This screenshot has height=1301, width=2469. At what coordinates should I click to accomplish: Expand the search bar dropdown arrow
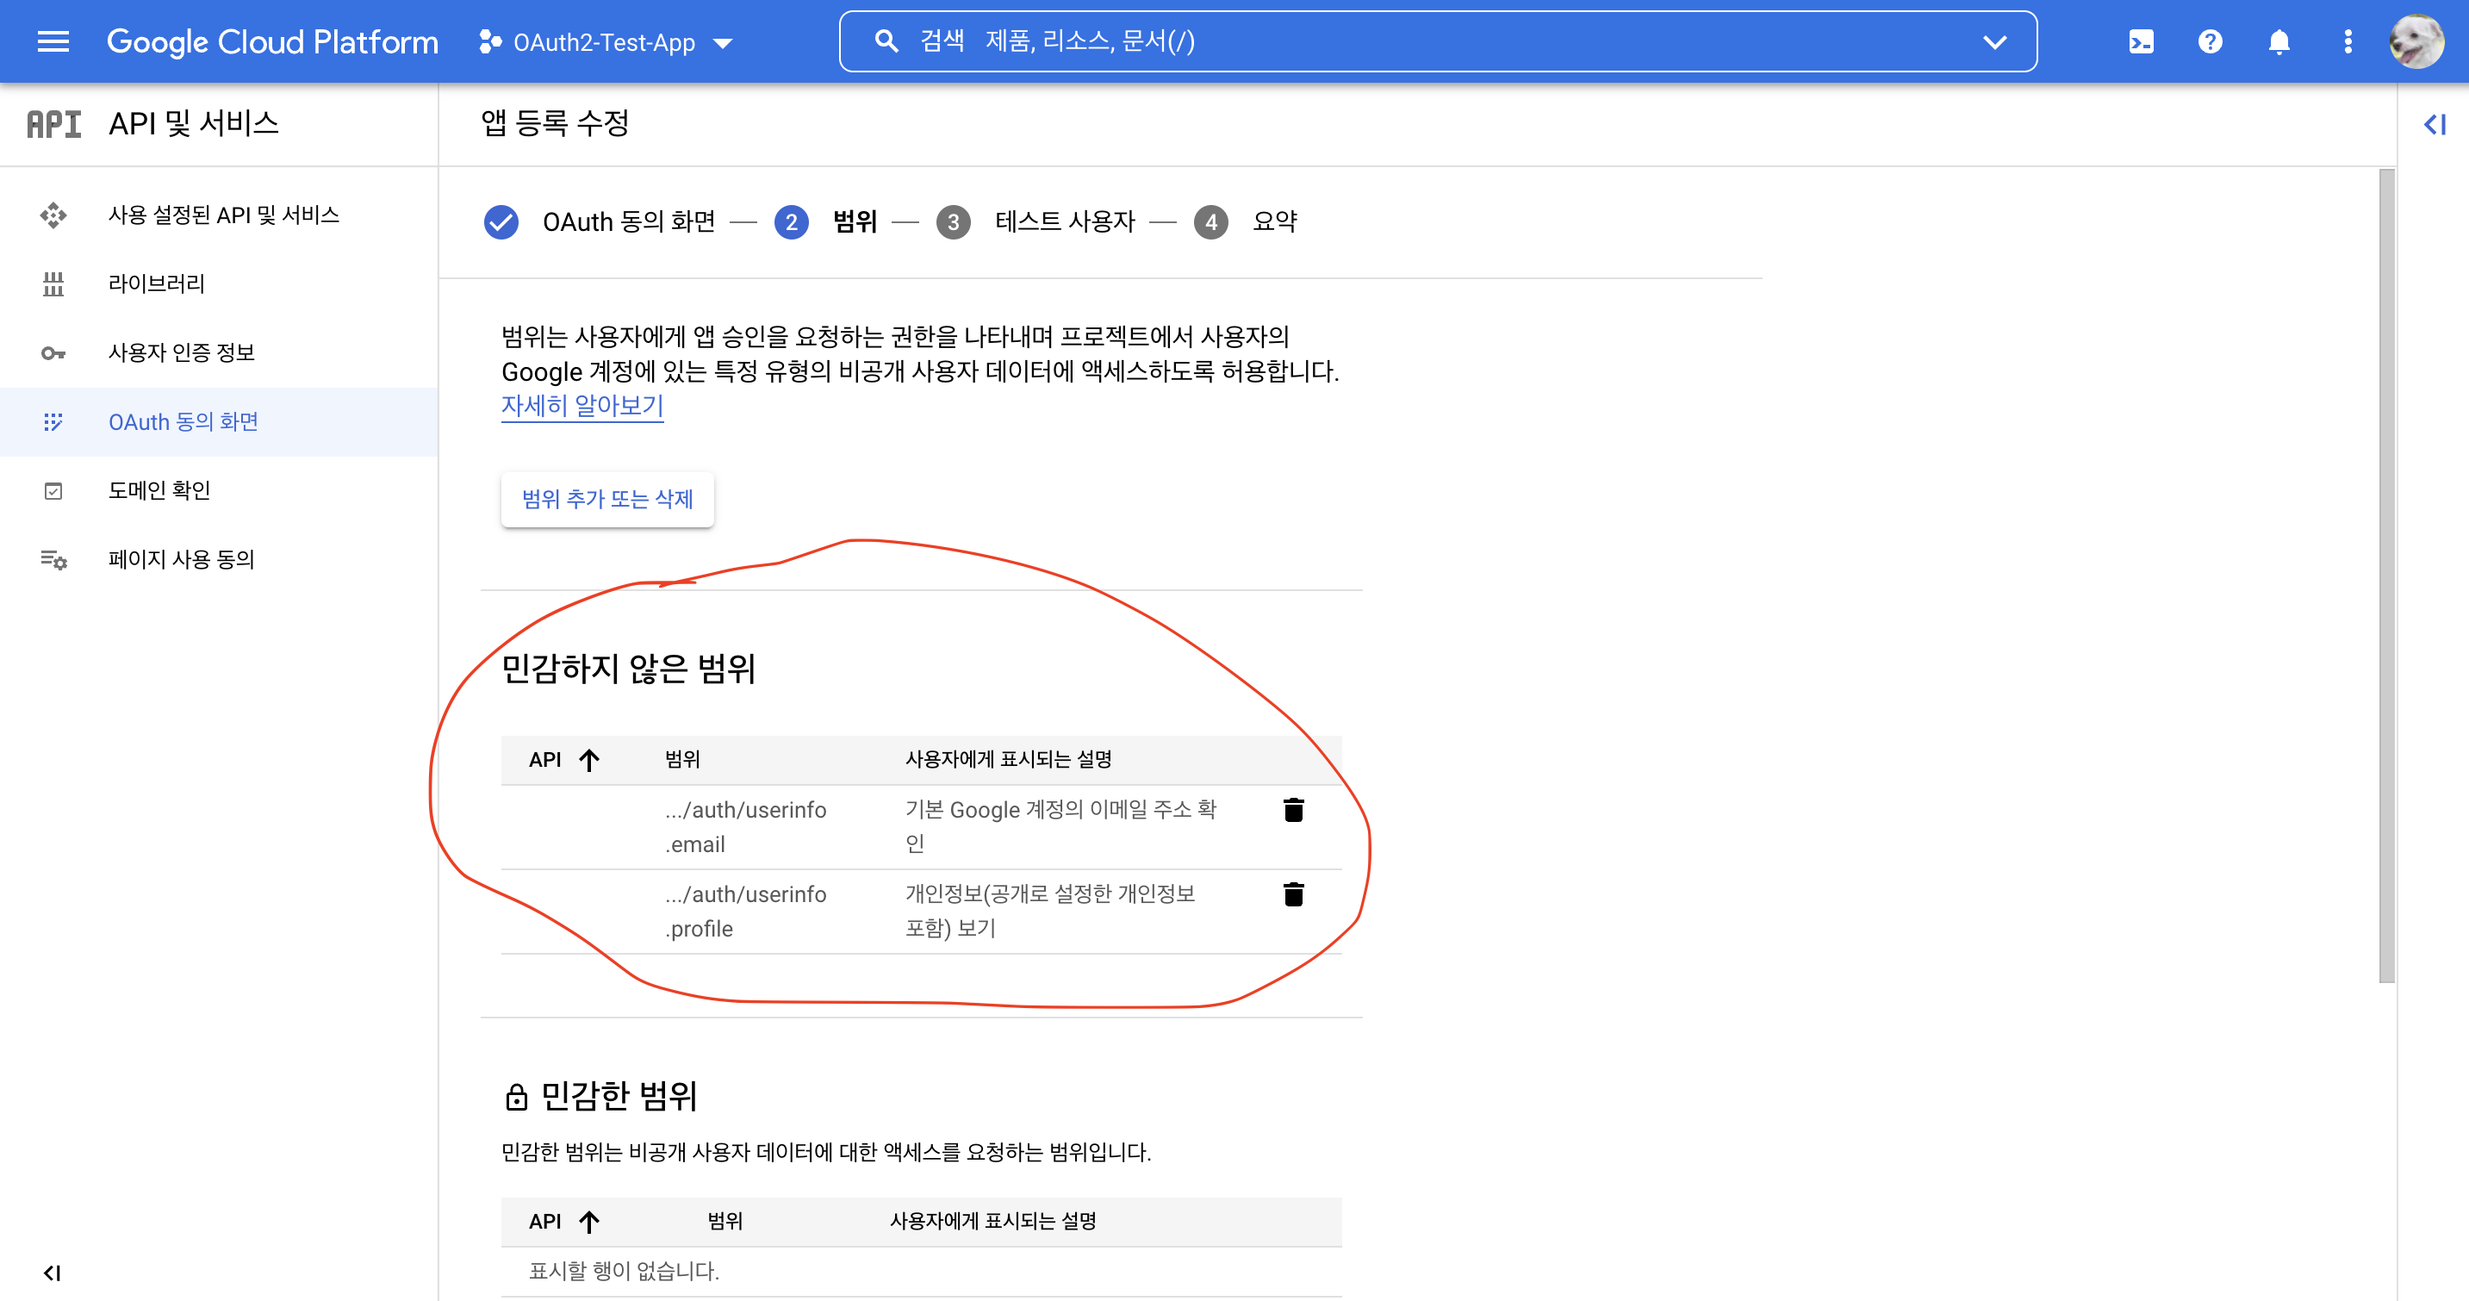(1994, 41)
